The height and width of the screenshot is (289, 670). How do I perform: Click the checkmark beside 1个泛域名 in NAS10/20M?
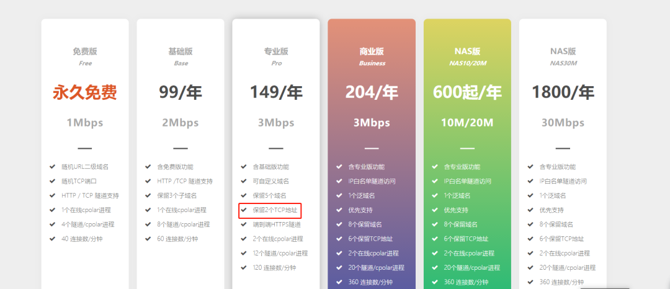point(435,195)
